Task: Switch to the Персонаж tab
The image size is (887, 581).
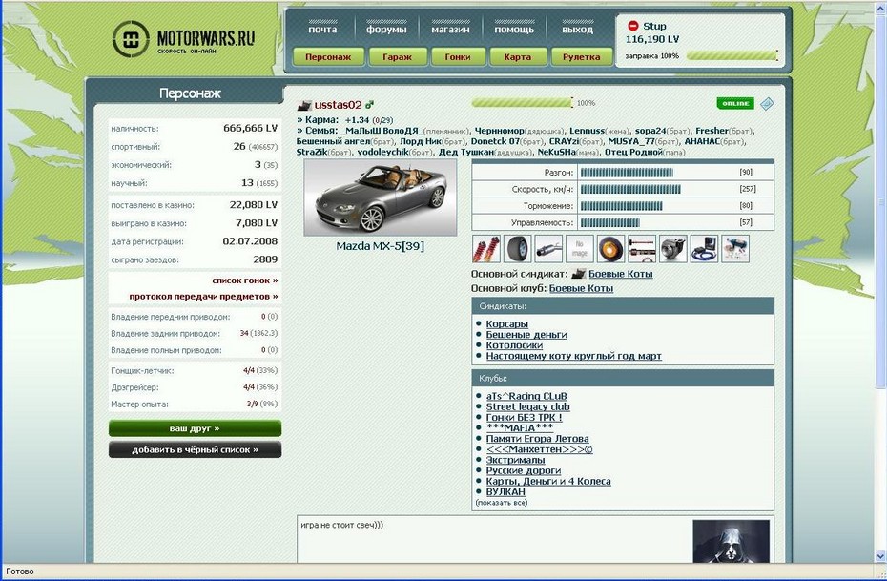Action: point(328,57)
